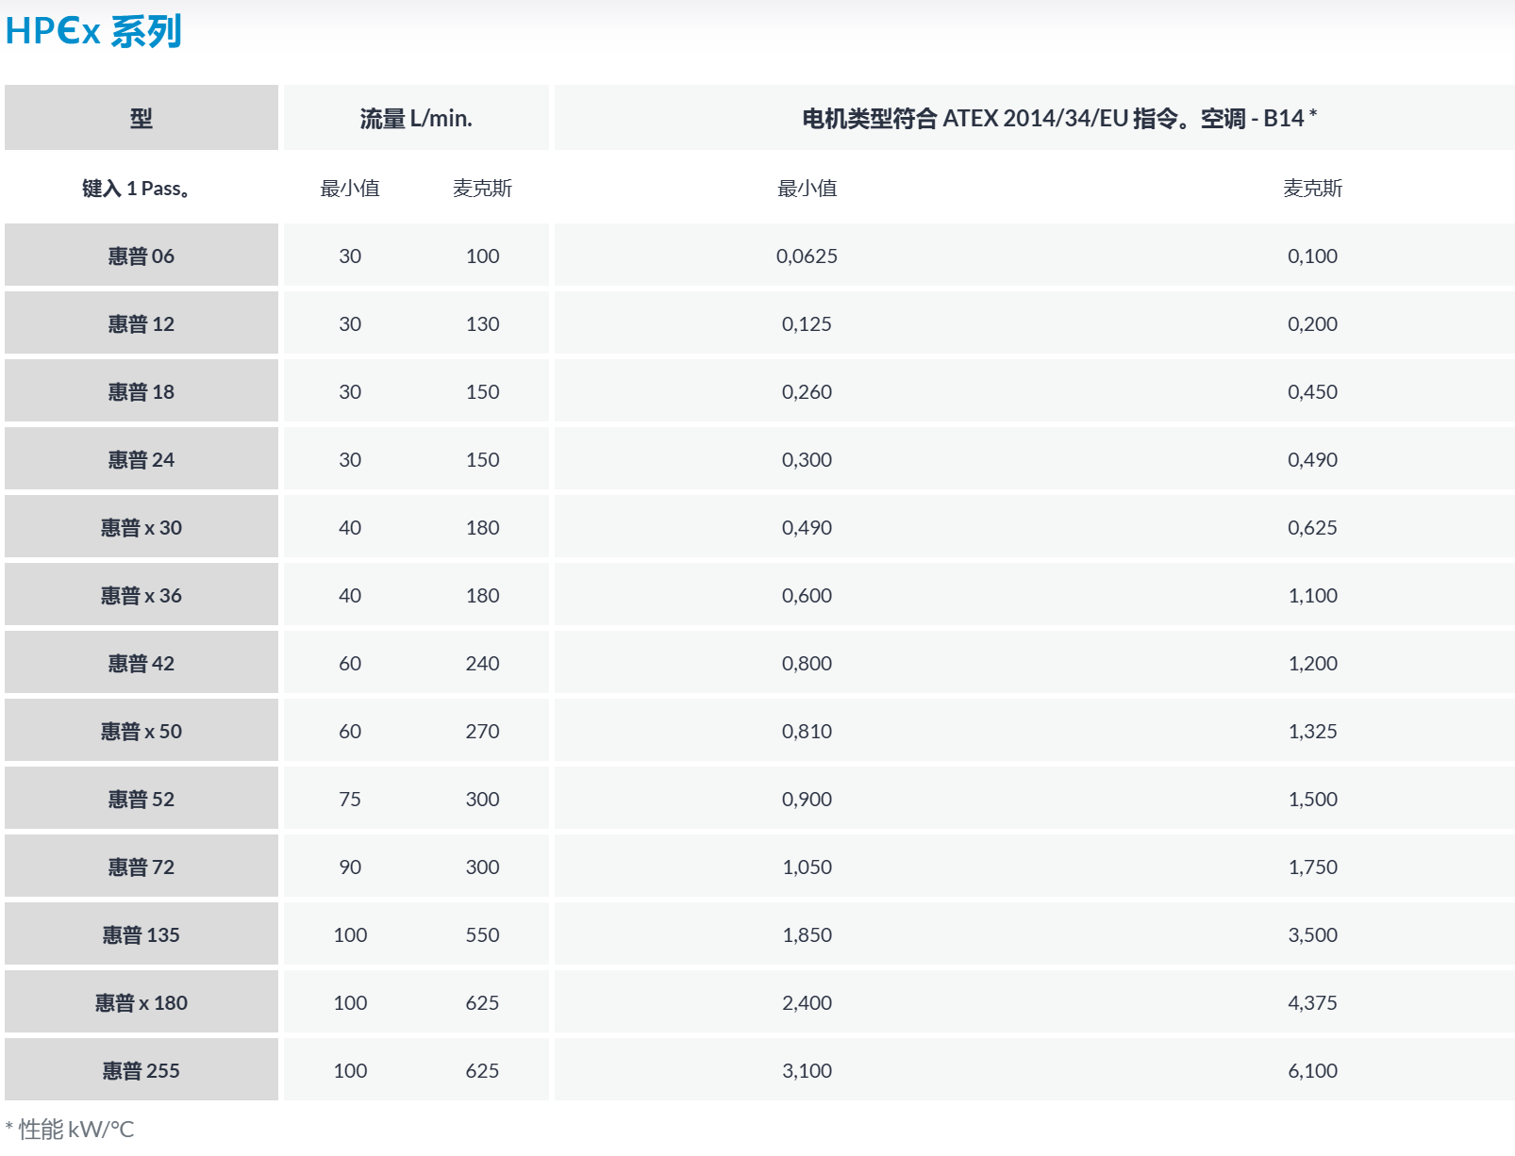The height and width of the screenshot is (1156, 1515).
Task: Click flow minimum "60" in 惠普 42 row
Action: [350, 664]
